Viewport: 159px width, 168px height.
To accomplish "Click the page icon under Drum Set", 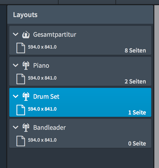I will point(21,110).
